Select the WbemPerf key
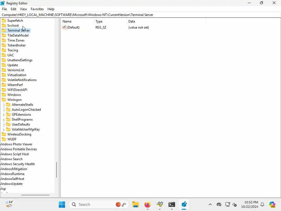281x211 pixels. coord(15,85)
